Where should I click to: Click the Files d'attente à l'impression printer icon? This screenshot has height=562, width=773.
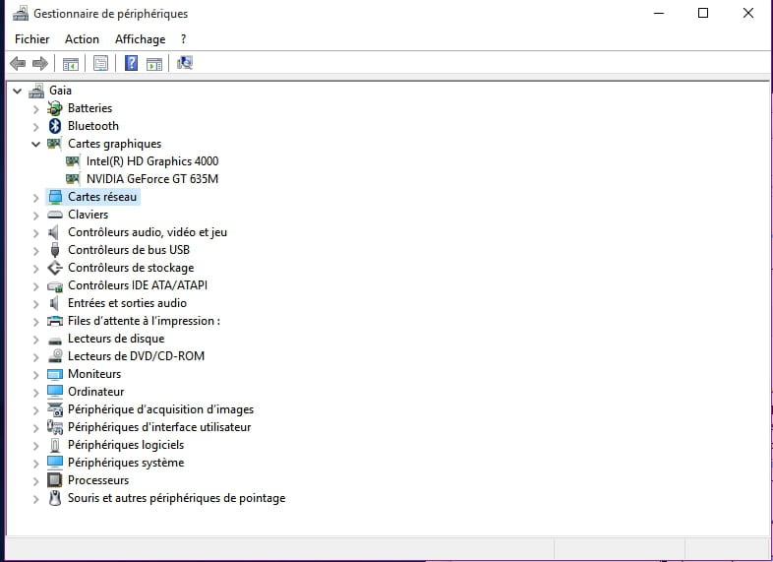[x=55, y=321]
